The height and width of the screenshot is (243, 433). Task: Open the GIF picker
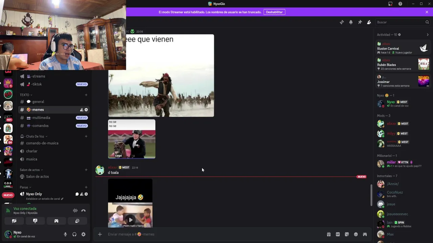338,234
